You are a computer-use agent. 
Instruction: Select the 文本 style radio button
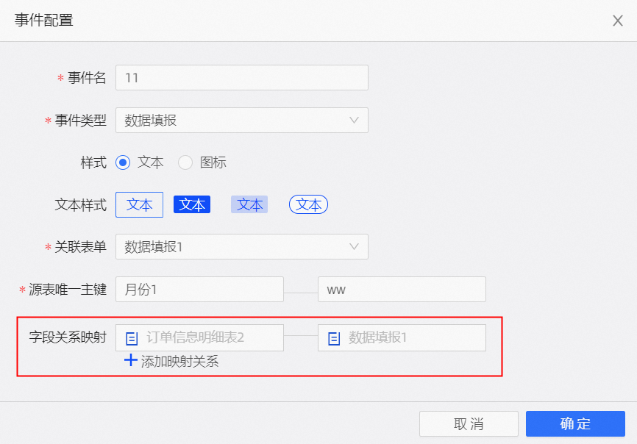(123, 162)
